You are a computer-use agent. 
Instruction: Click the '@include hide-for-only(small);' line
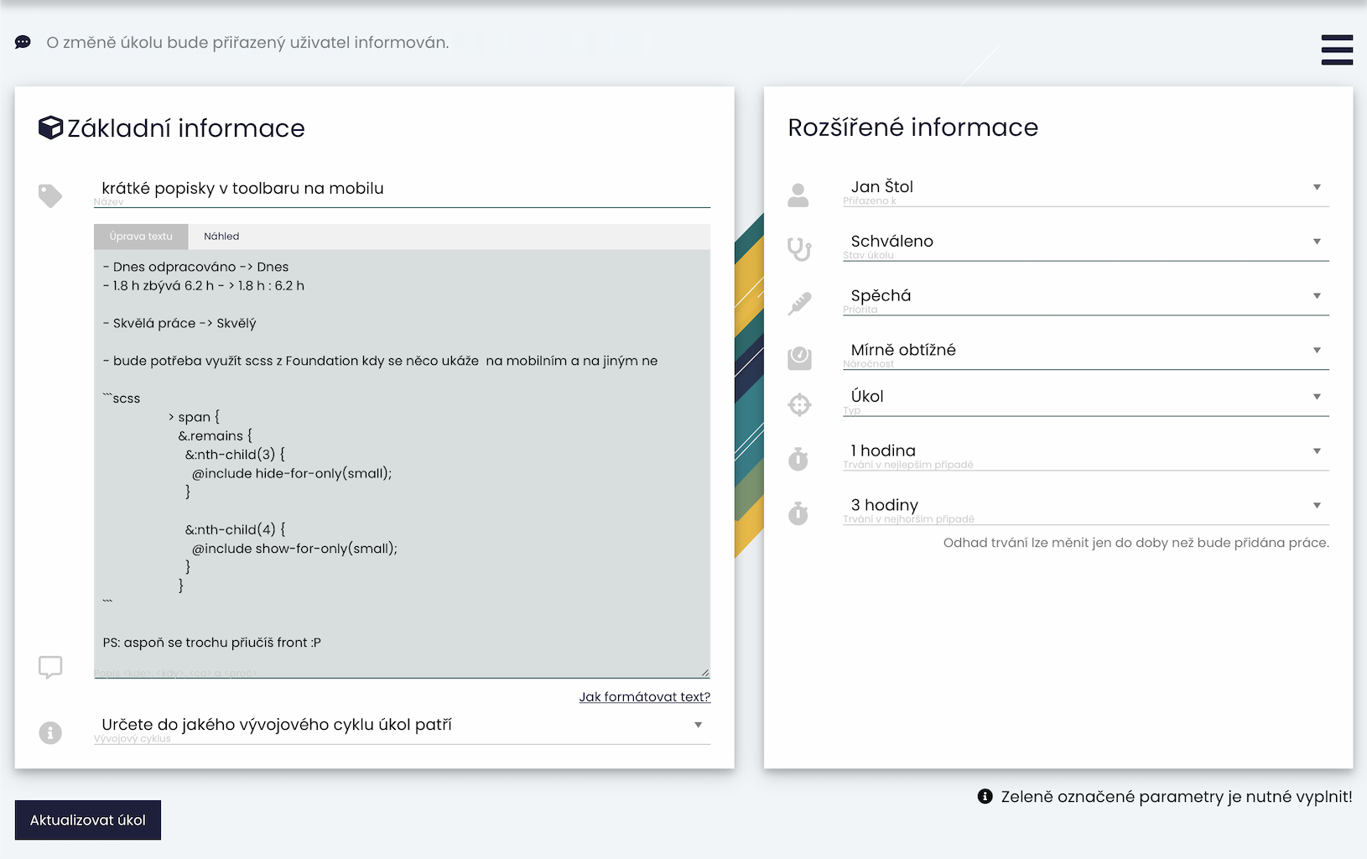[x=292, y=474]
